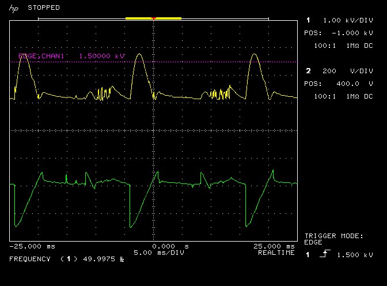The width and height of the screenshot is (387, 286).
Task: Click the '0.000 s' center time label
Action: click(170, 246)
